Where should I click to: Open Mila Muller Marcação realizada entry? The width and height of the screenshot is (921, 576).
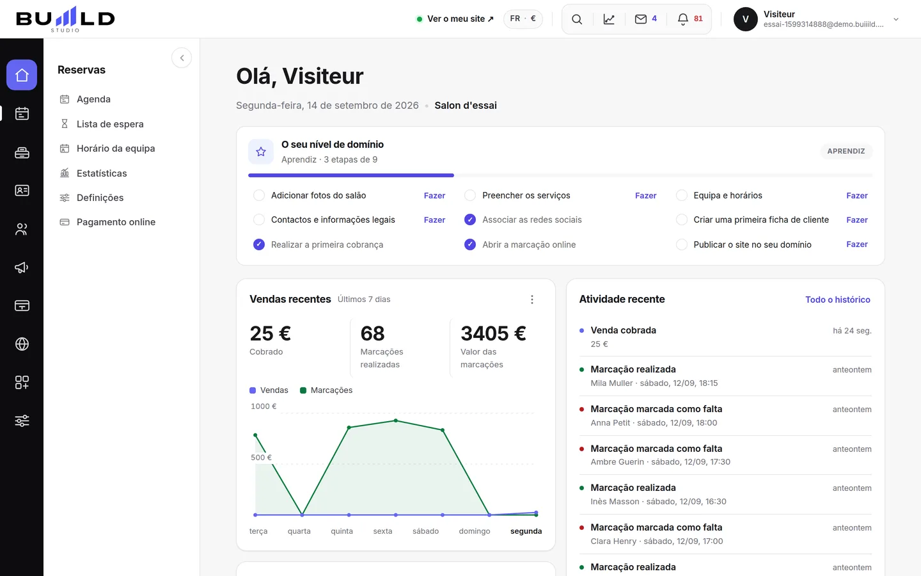[725, 376]
